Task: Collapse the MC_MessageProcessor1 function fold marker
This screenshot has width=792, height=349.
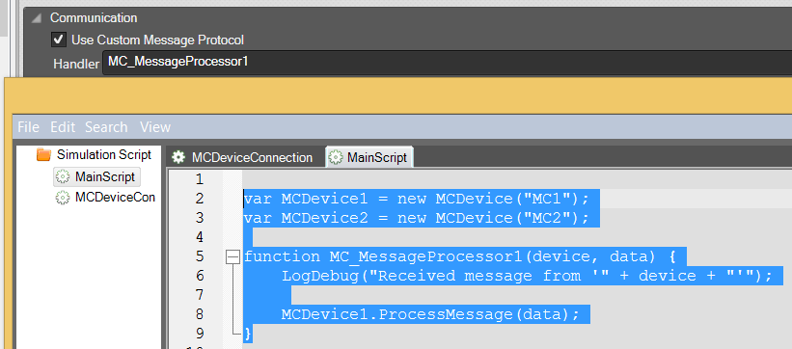Action: coord(232,257)
